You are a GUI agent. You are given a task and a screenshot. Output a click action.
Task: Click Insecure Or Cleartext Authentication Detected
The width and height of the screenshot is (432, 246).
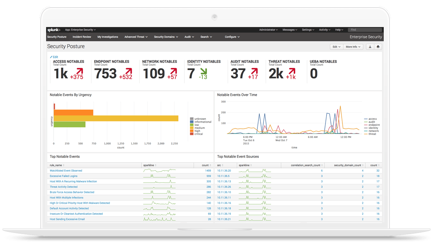[76, 214]
